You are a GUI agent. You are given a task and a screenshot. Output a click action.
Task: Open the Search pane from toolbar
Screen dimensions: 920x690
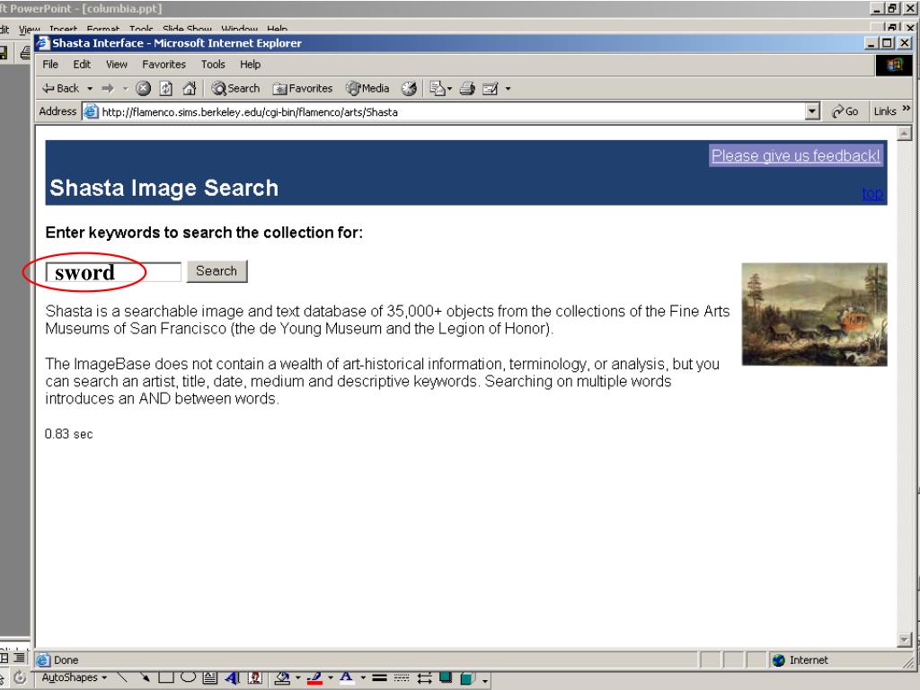pos(236,89)
